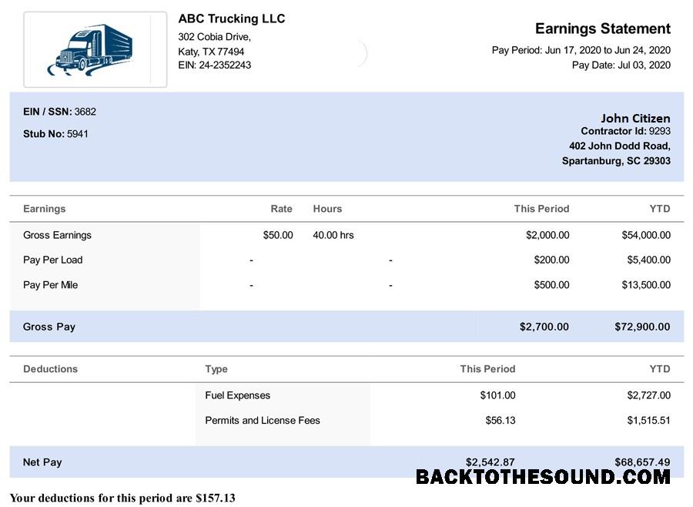Click the '$5,400.00' YTD amount
The height and width of the screenshot is (507, 693).
pyautogui.click(x=649, y=260)
